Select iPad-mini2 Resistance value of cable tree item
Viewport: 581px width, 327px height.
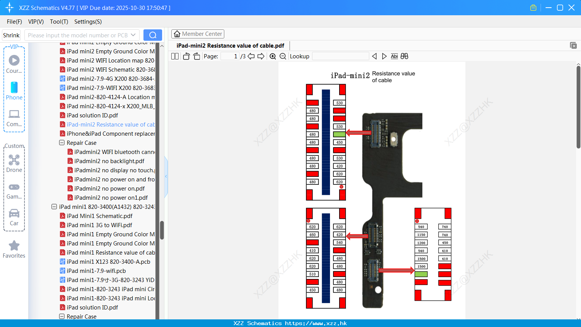pyautogui.click(x=107, y=124)
